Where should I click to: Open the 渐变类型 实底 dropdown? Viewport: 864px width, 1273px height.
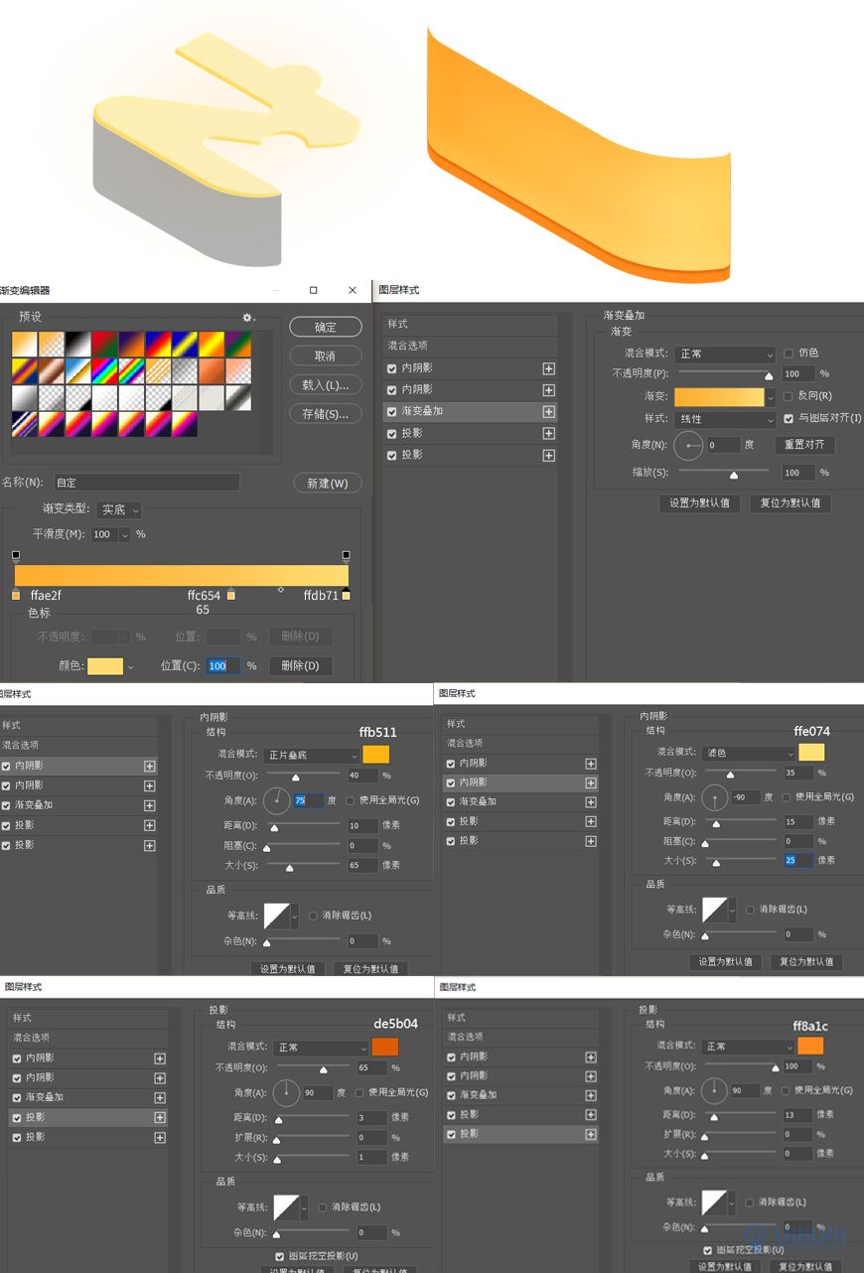[119, 509]
